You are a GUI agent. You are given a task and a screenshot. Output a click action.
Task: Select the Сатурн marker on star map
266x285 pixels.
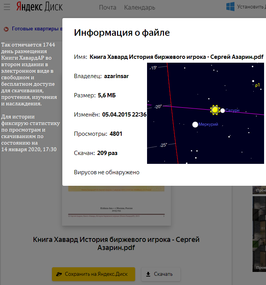(x=223, y=111)
